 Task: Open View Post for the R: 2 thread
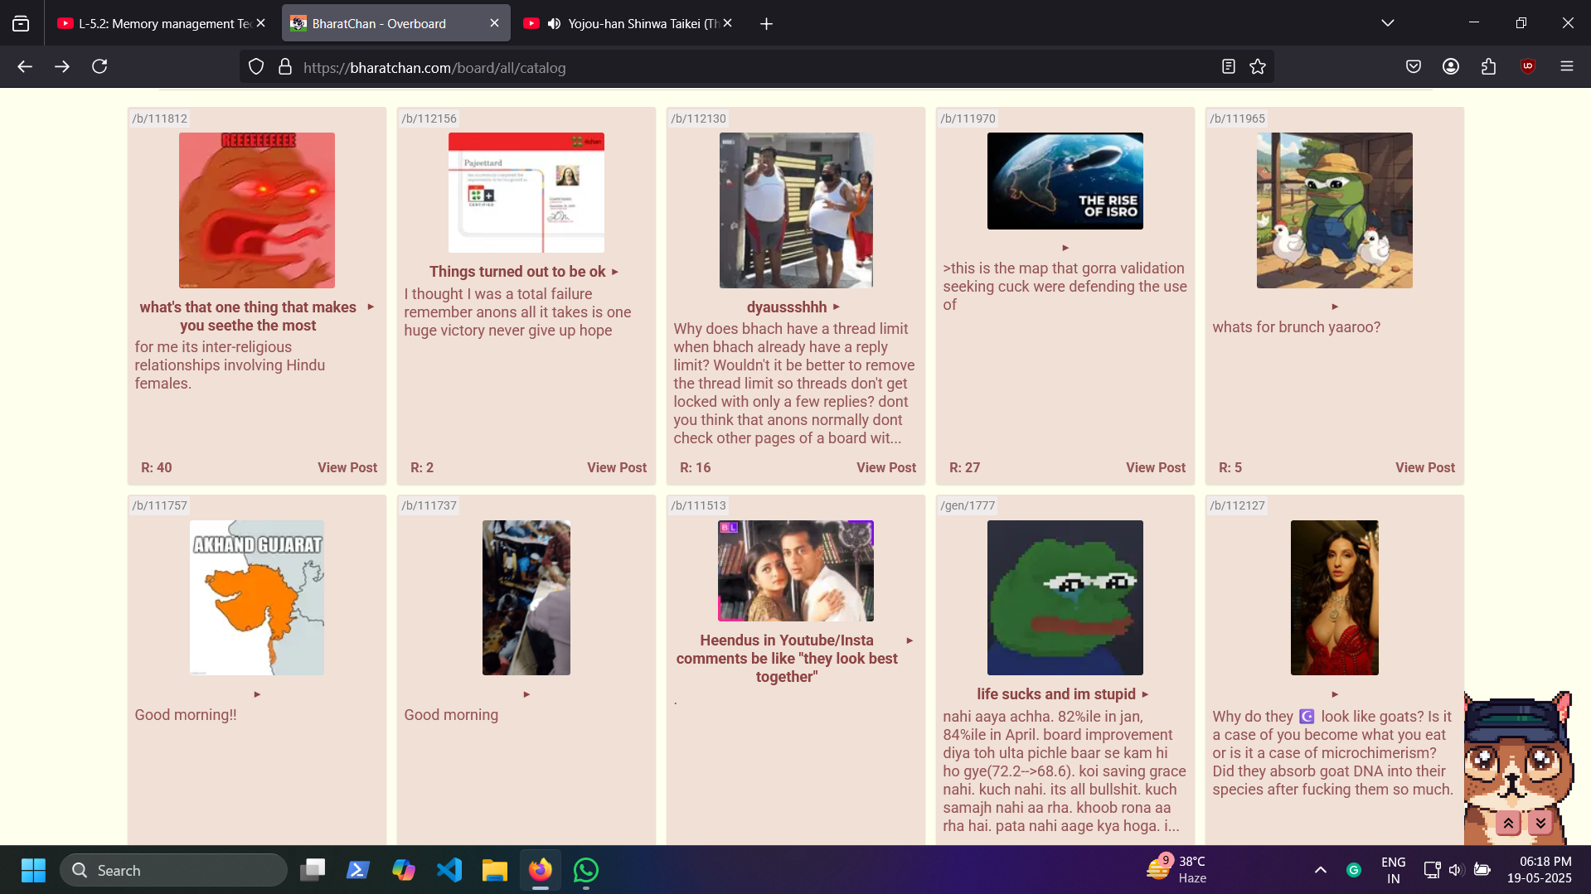617,467
